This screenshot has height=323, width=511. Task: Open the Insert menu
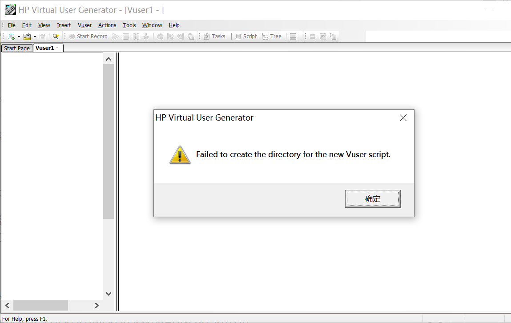click(x=64, y=25)
